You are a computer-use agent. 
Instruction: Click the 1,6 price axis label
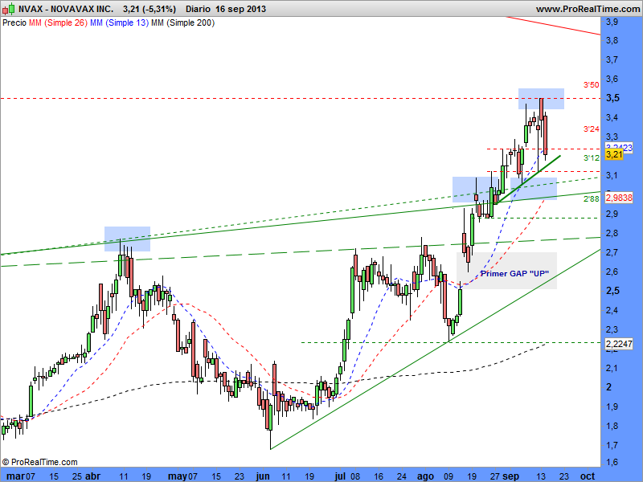[612, 462]
